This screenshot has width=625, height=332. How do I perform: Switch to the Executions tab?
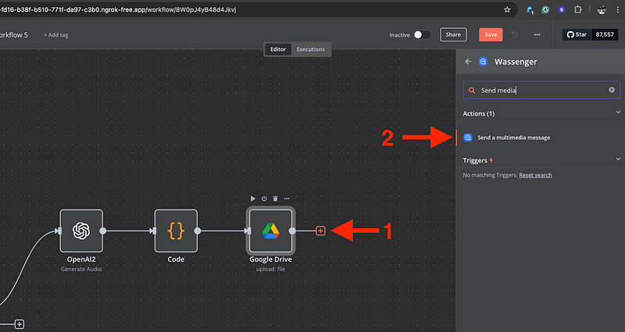(310, 49)
